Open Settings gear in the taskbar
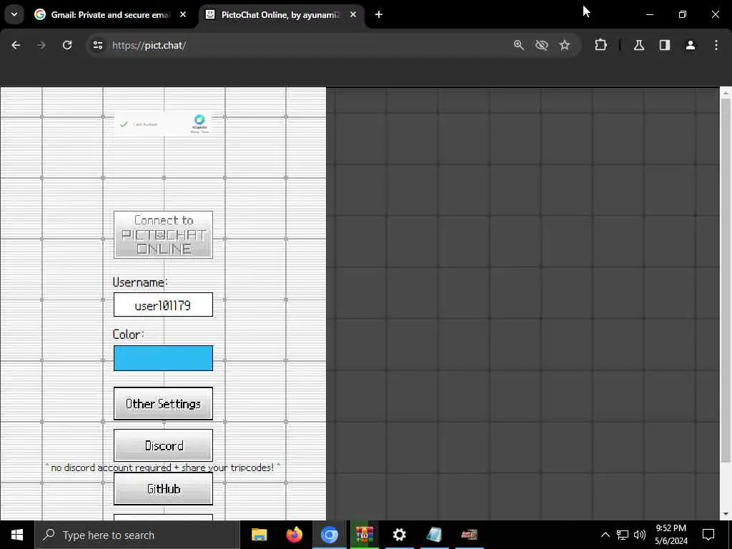This screenshot has height=549, width=732. 399,535
